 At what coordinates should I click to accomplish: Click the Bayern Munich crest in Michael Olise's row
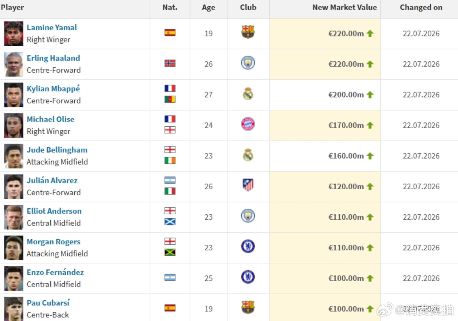tap(248, 124)
